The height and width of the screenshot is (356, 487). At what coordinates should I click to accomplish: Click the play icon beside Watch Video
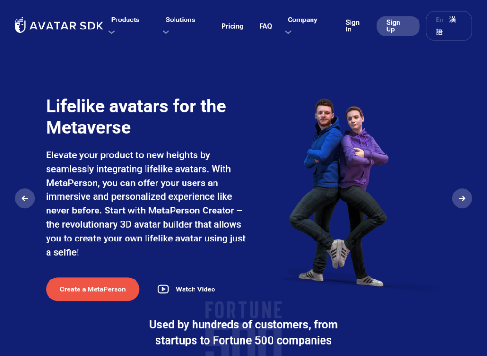coord(164,289)
